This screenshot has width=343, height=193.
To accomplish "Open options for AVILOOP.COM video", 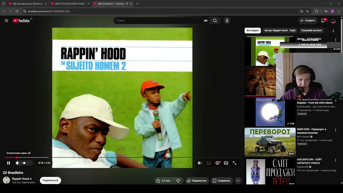I will (335, 161).
